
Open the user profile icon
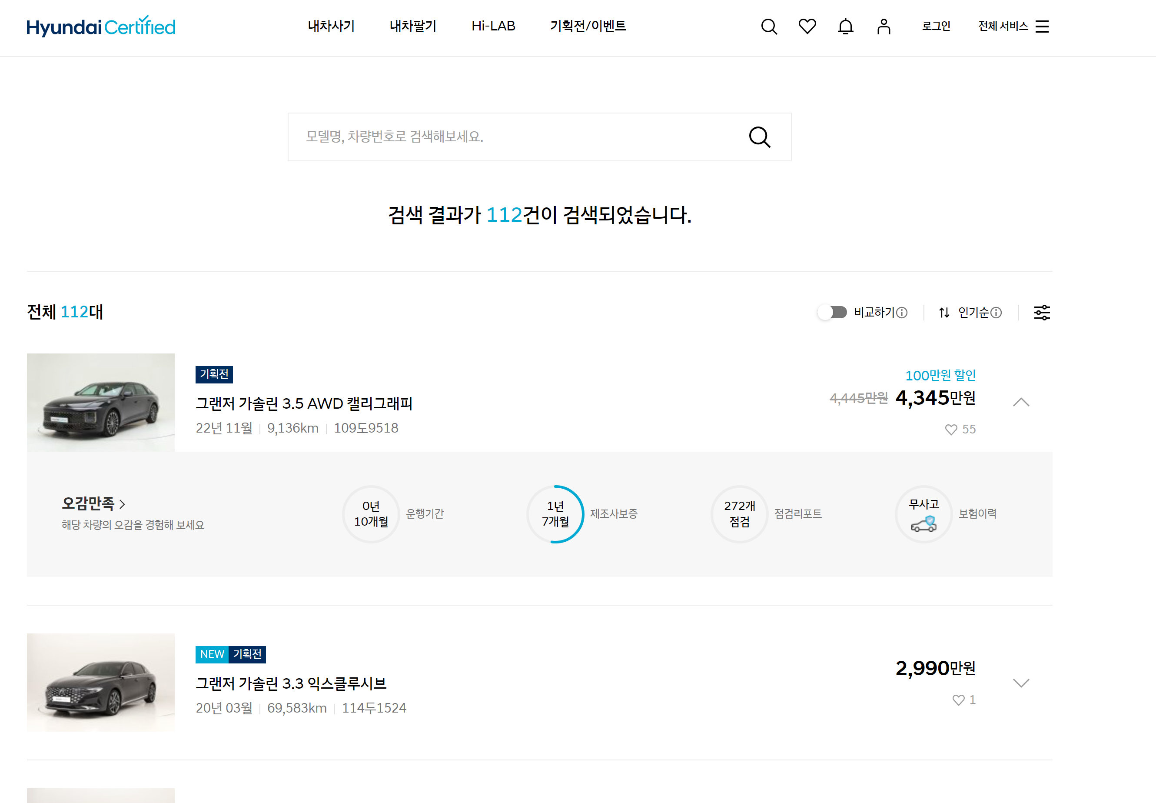[884, 26]
